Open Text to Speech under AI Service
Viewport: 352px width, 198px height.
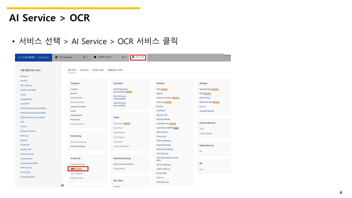click(77, 174)
